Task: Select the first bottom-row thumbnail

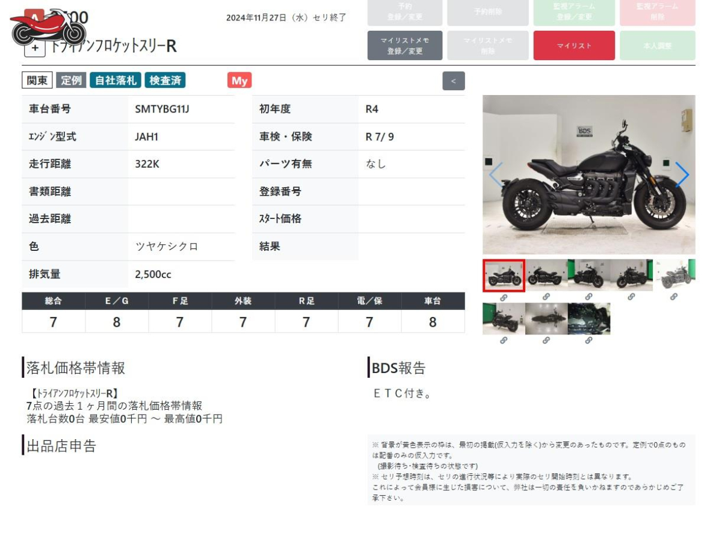Action: pos(504,319)
